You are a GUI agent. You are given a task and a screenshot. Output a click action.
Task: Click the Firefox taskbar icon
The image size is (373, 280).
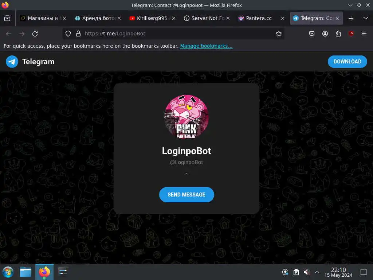click(44, 272)
